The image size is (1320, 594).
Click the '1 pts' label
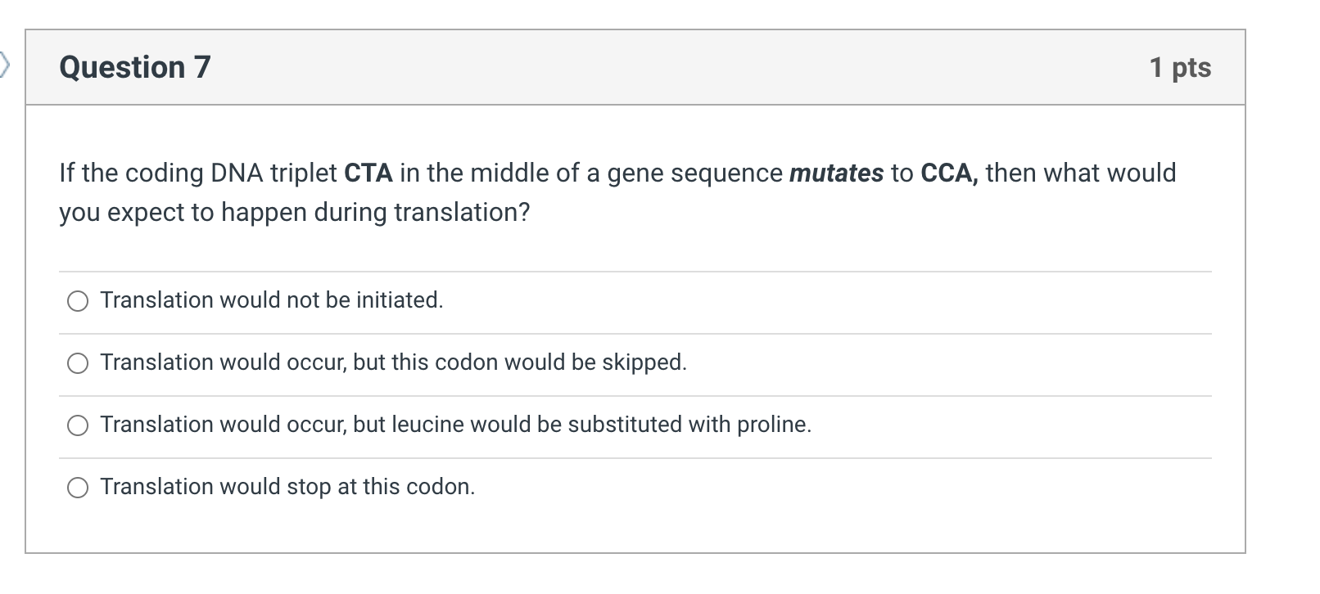tap(1182, 67)
